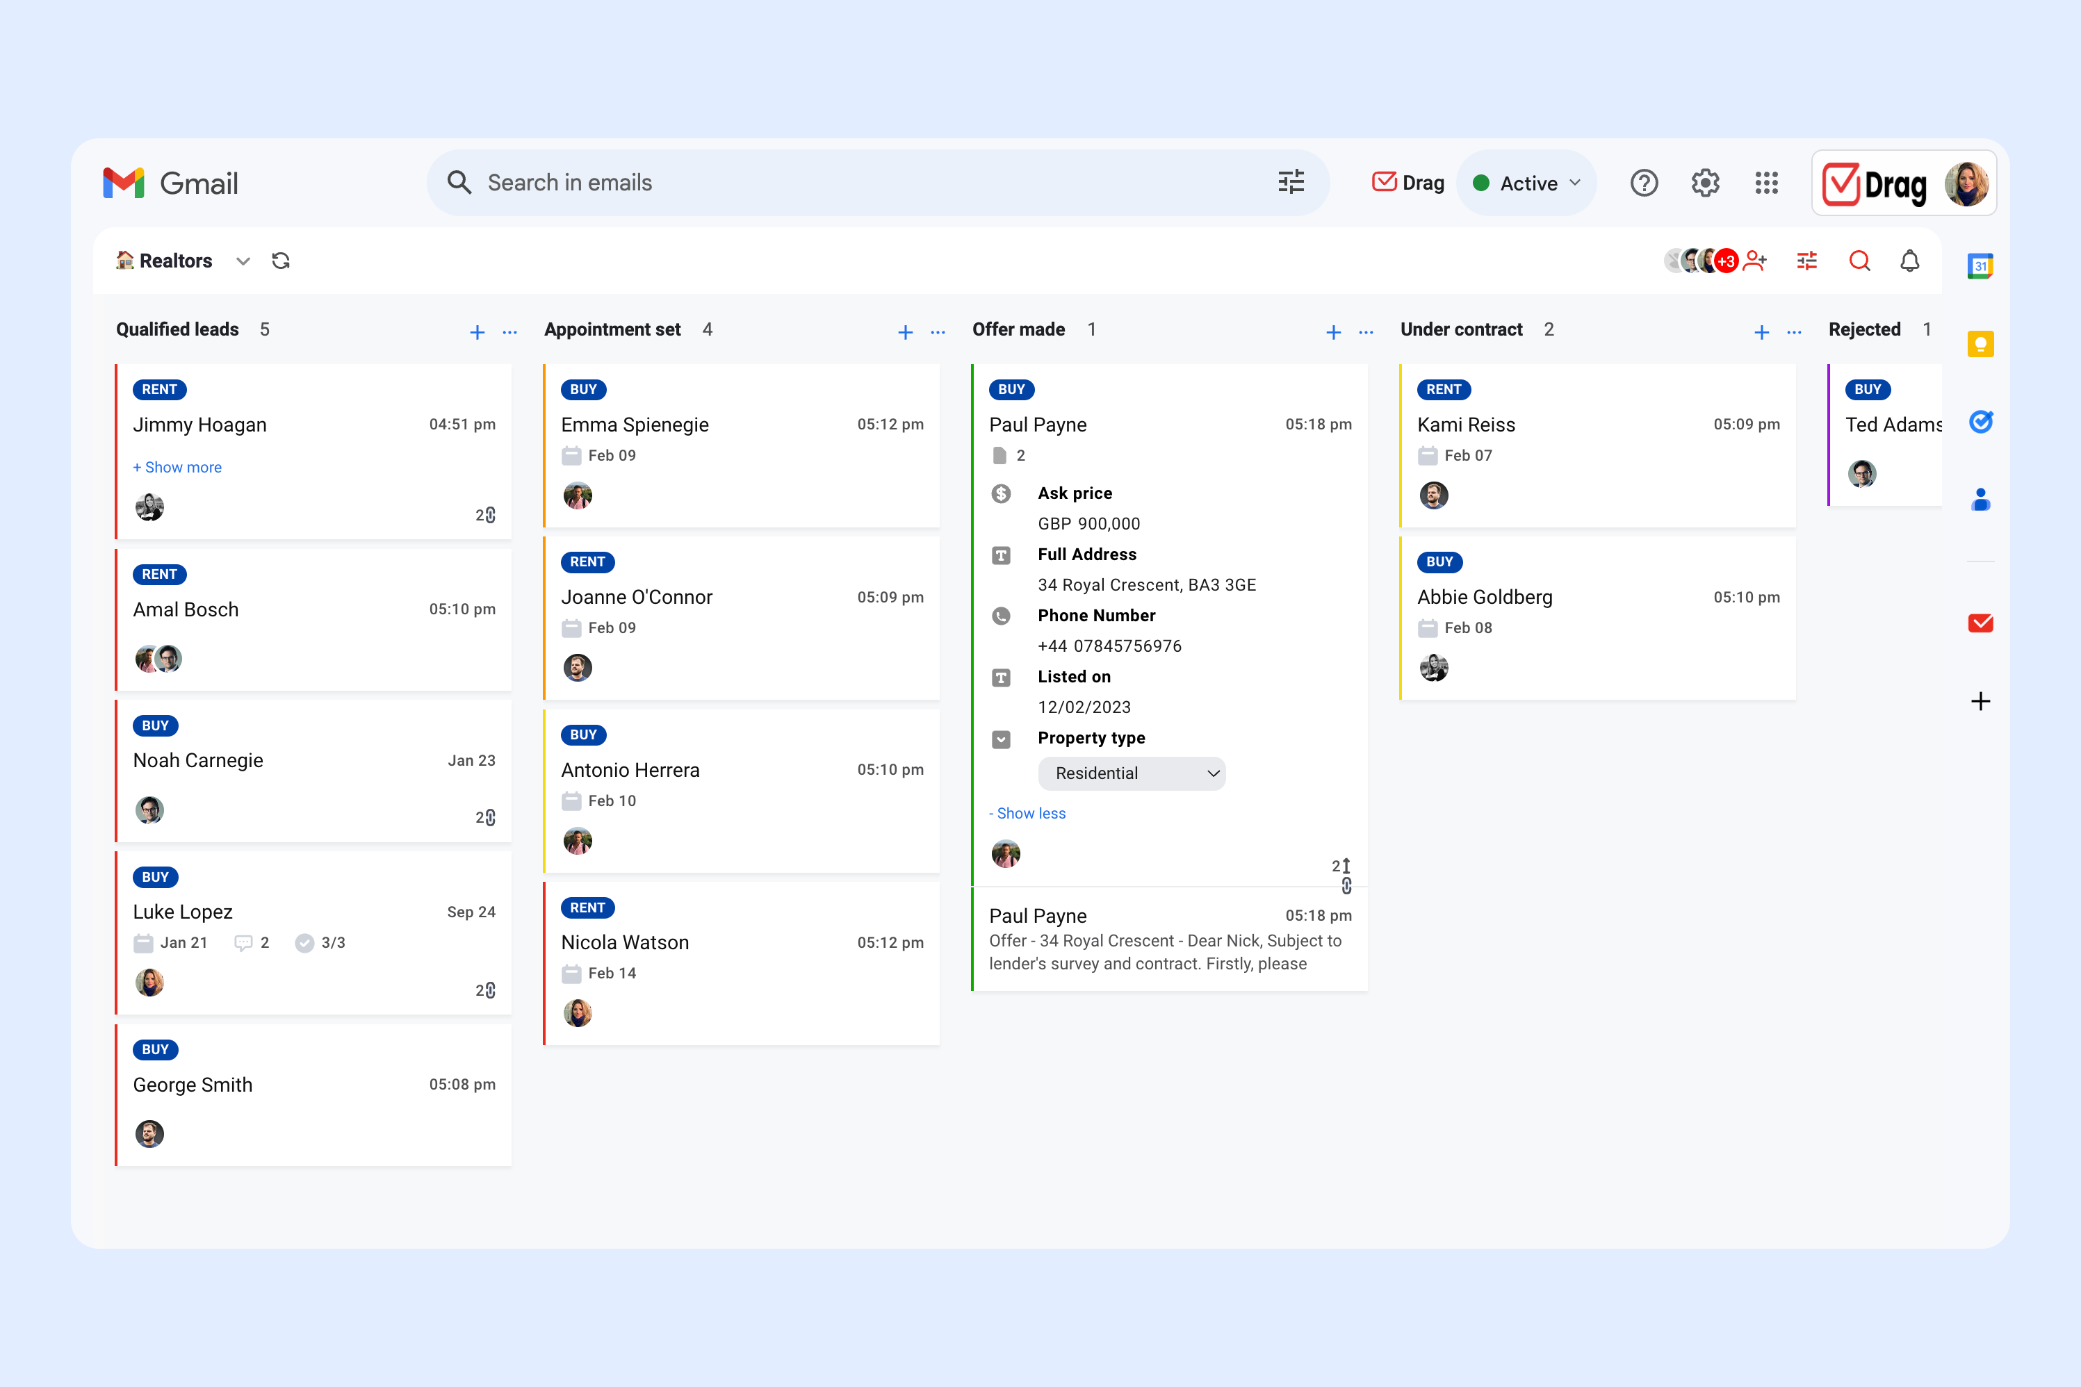
Task: Open the Drag add-on in side panel
Action: point(1980,623)
